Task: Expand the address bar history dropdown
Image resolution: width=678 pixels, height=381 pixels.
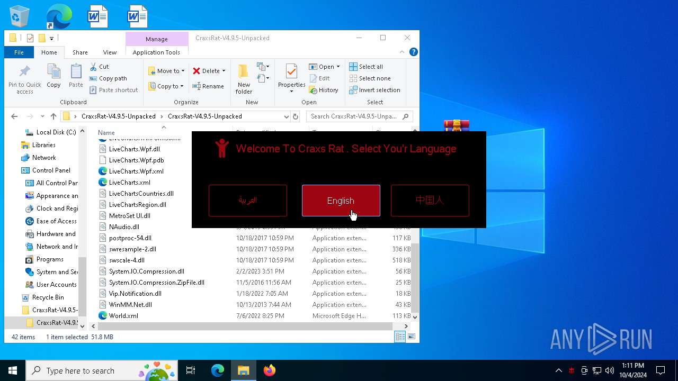Action: pos(287,116)
